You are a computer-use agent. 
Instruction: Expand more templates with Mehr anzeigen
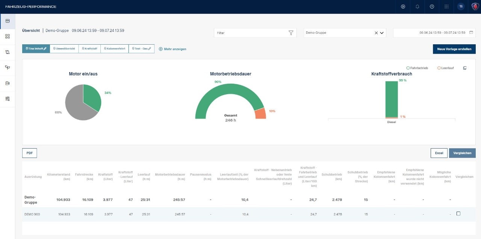pos(172,49)
